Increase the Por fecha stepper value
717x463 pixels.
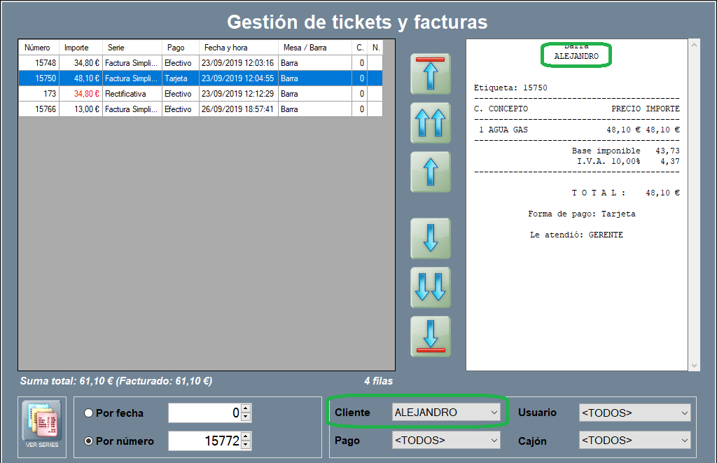click(x=245, y=409)
